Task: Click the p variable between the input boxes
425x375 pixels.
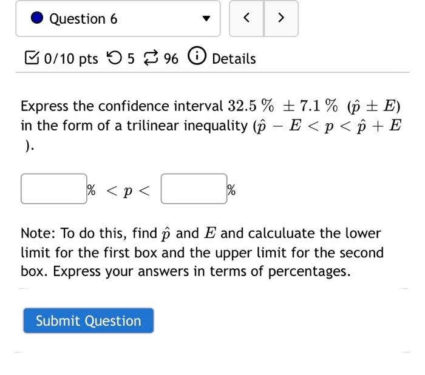Action: [128, 191]
